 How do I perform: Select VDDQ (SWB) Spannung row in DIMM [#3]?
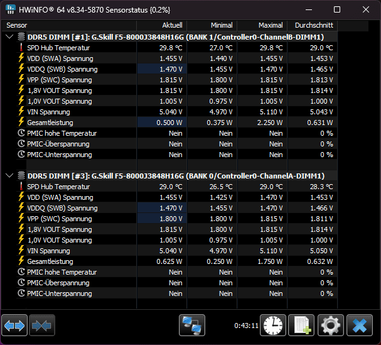(176, 208)
